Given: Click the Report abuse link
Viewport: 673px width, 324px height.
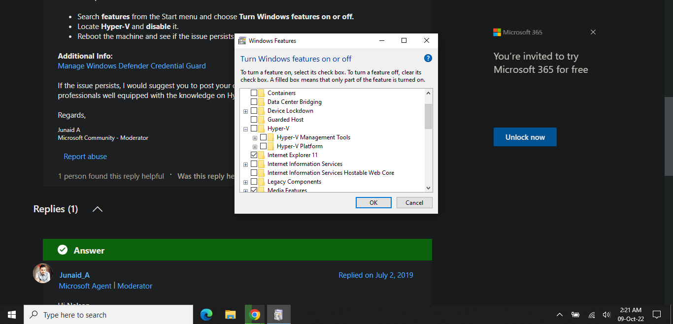Looking at the screenshot, I should click(85, 156).
